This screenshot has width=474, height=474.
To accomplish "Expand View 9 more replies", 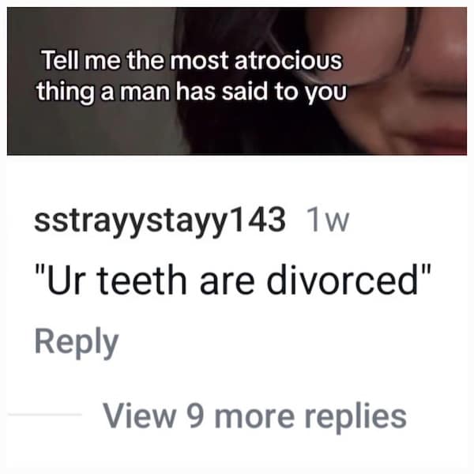I will (254, 417).
